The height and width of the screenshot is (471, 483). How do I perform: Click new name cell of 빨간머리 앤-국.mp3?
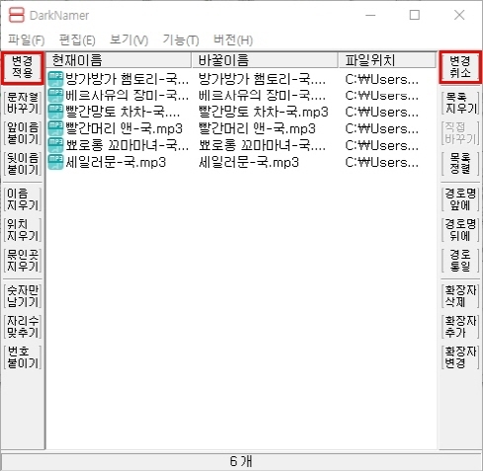[257, 128]
